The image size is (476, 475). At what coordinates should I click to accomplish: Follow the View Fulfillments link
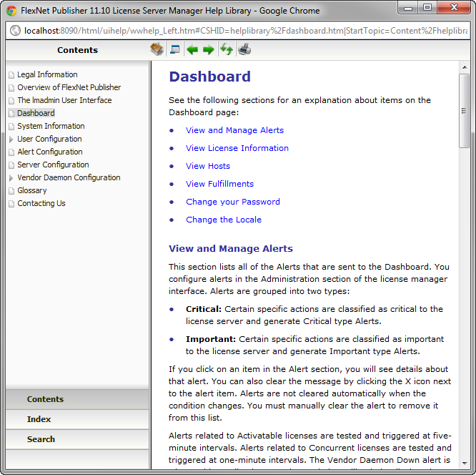tap(219, 184)
